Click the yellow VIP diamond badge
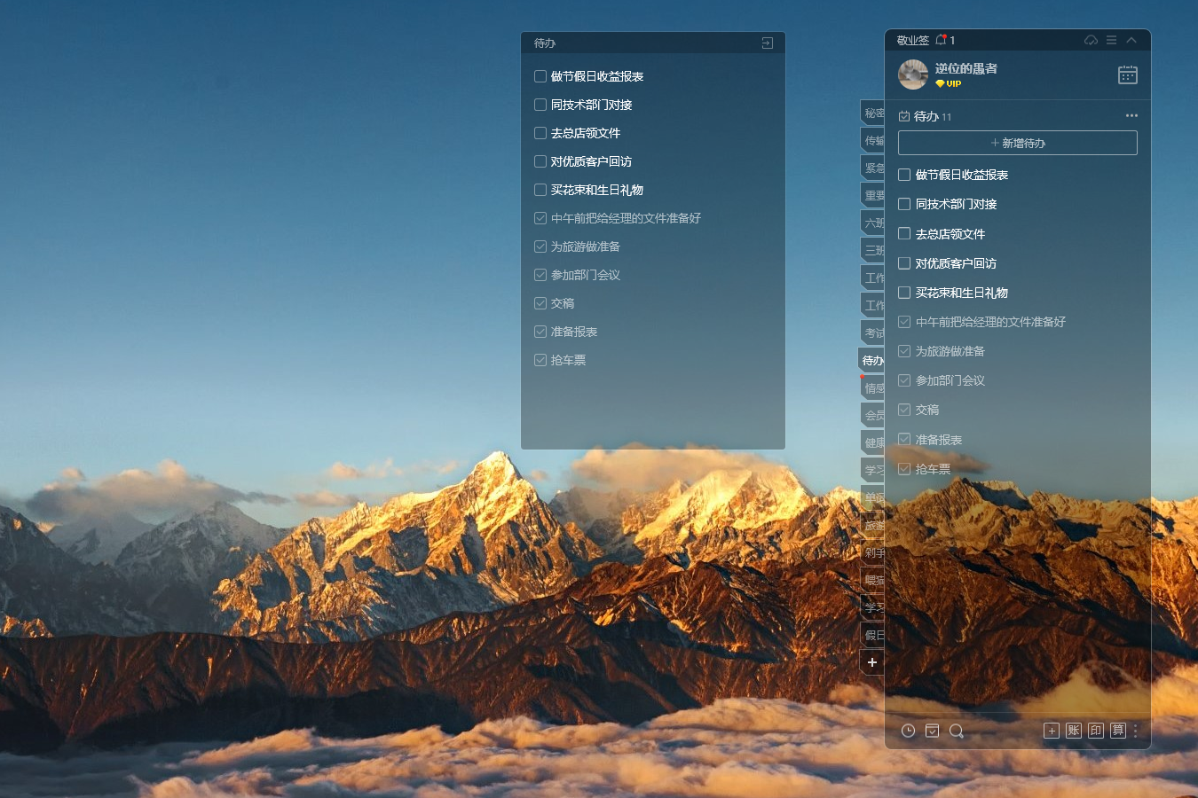The image size is (1198, 798). (949, 84)
